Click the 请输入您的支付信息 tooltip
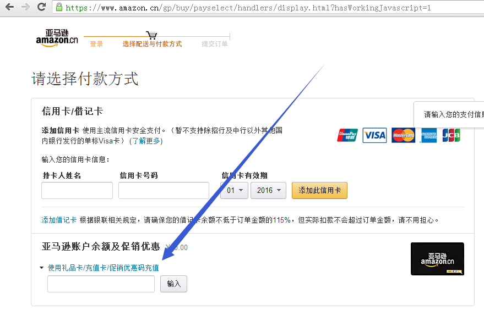 point(449,114)
